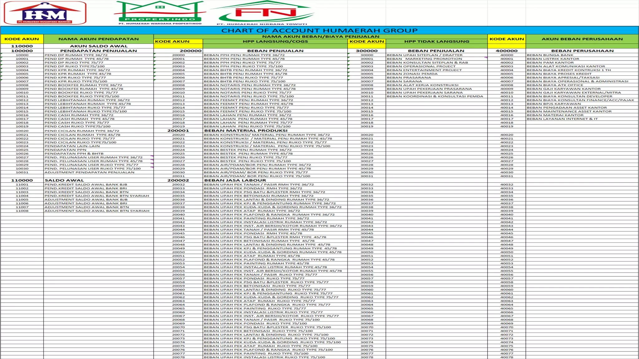This screenshot has height=359, width=639.
Task: Select the Chart of Account Humaerah Group title
Action: 319,31
